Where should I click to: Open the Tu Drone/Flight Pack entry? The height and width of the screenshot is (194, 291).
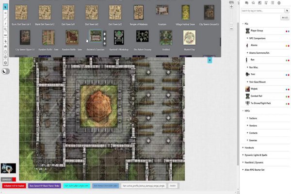pyautogui.click(x=267, y=103)
